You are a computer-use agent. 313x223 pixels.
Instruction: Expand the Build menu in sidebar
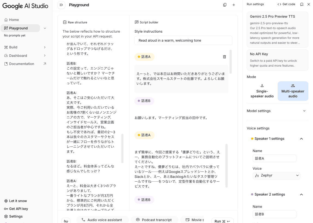coord(25,47)
